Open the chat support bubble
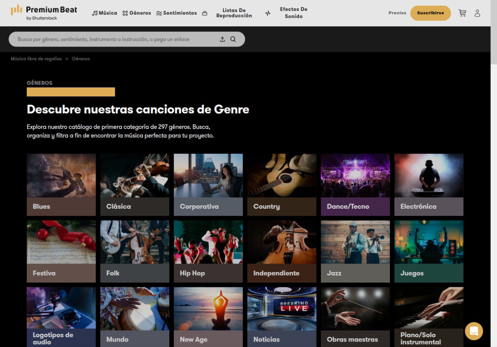The width and height of the screenshot is (497, 347). [x=474, y=331]
